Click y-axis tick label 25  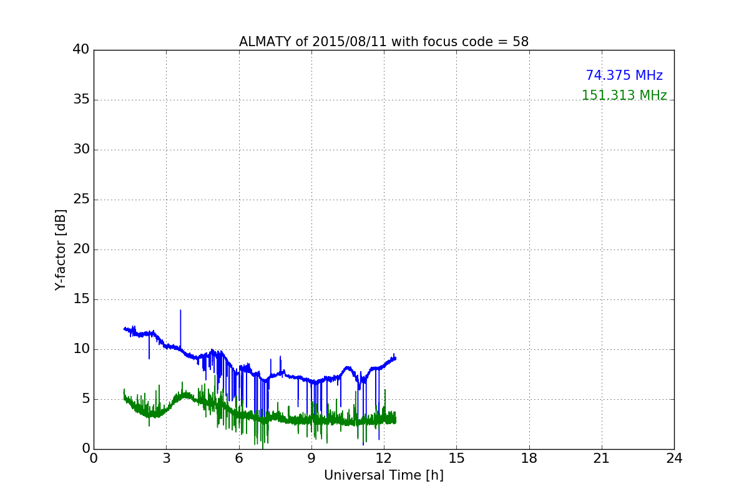coord(81,200)
